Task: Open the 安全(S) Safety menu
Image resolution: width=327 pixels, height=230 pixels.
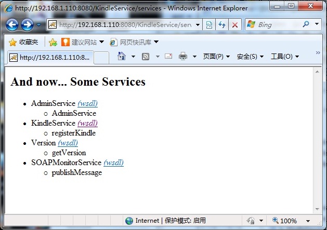Action: click(250, 57)
